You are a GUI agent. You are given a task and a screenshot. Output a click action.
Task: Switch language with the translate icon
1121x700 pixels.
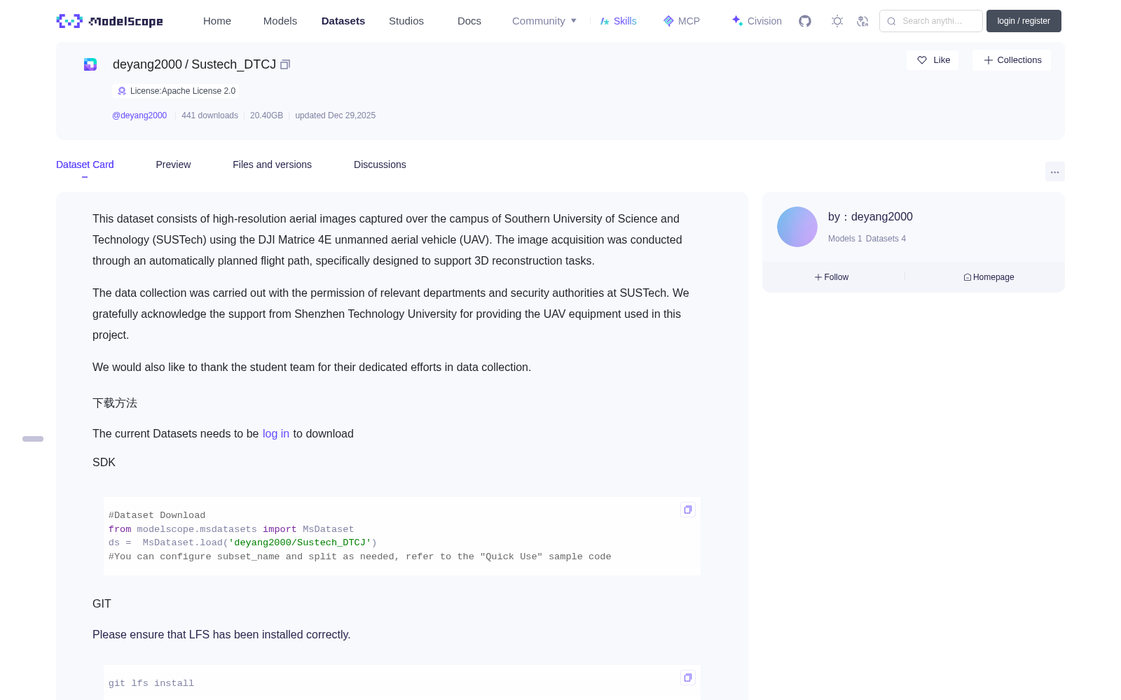863,21
